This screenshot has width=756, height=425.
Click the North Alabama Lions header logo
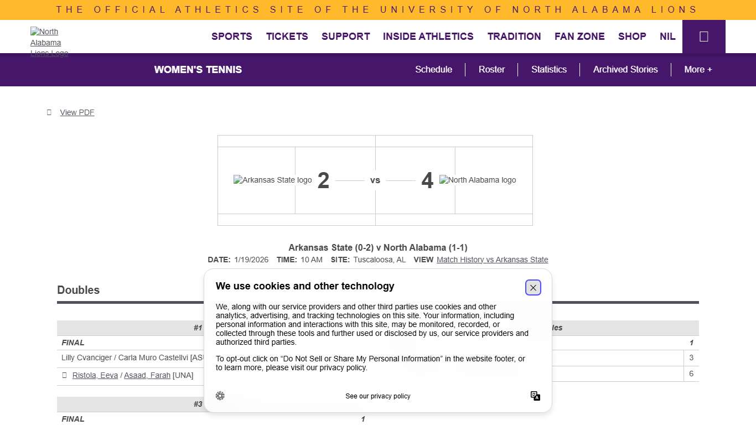[x=49, y=42]
